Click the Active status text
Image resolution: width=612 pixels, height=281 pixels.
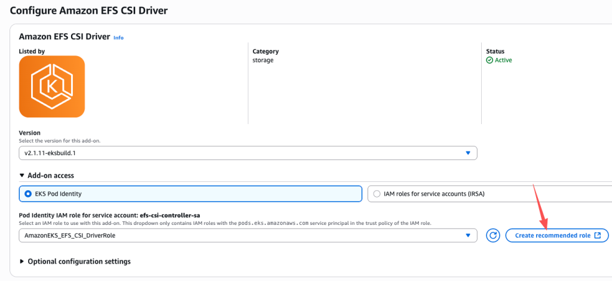coord(503,60)
